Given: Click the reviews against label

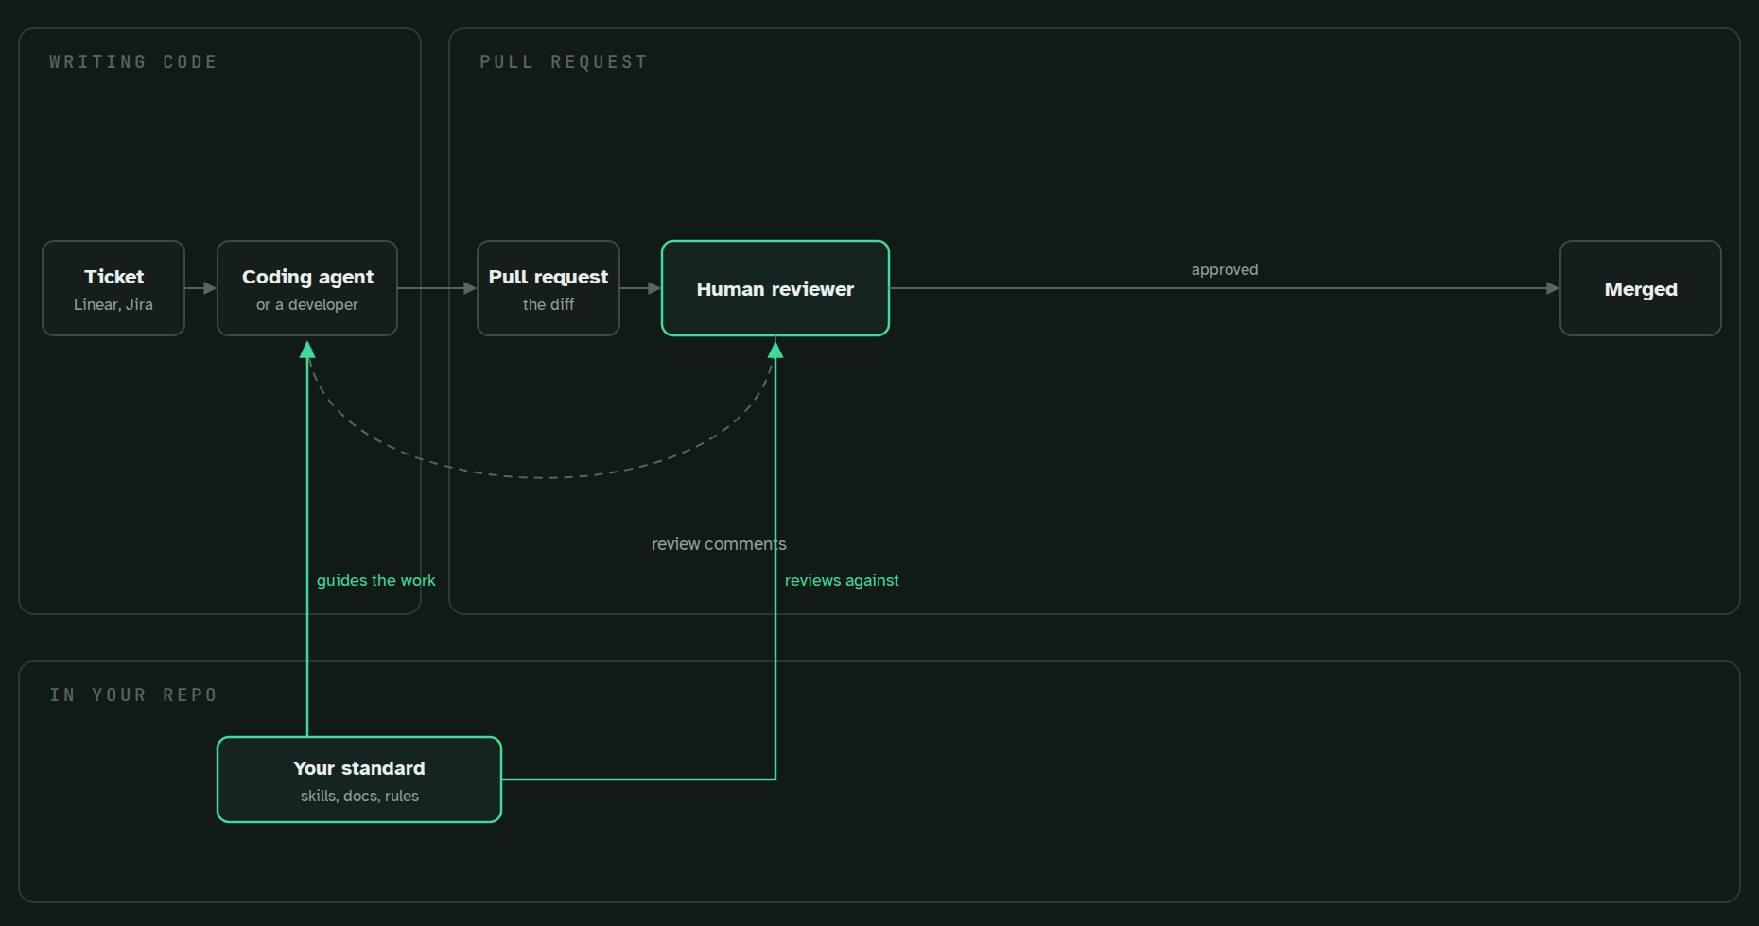Looking at the screenshot, I should 842,580.
